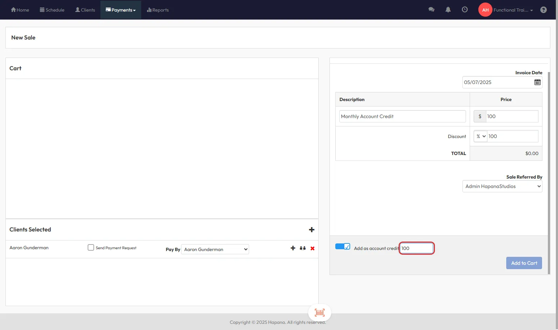Open the Payments menu
Screen dimensions: 558x330
click(x=121, y=10)
